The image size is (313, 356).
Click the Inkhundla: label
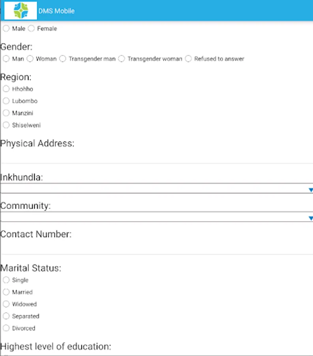(22, 177)
